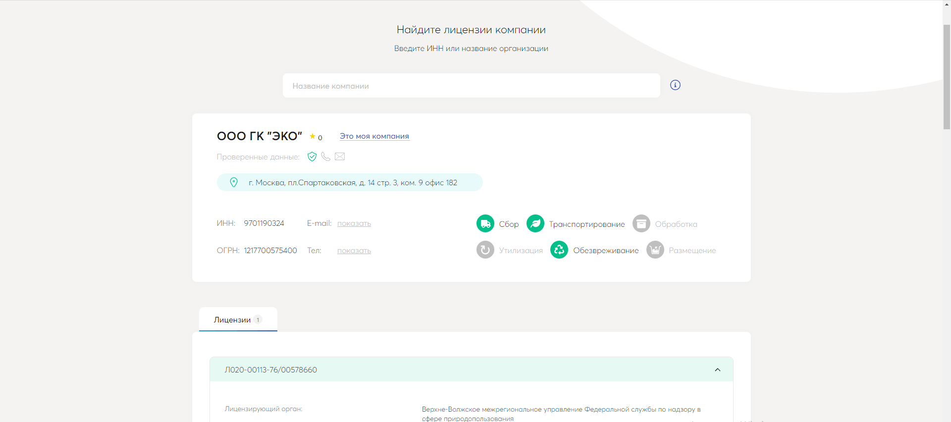Image resolution: width=951 pixels, height=422 pixels.
Task: Click the 'Обработка' label
Action: (676, 224)
